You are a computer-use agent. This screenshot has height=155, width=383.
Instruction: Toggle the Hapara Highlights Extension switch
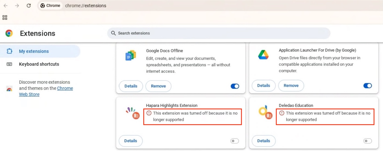(x=235, y=141)
